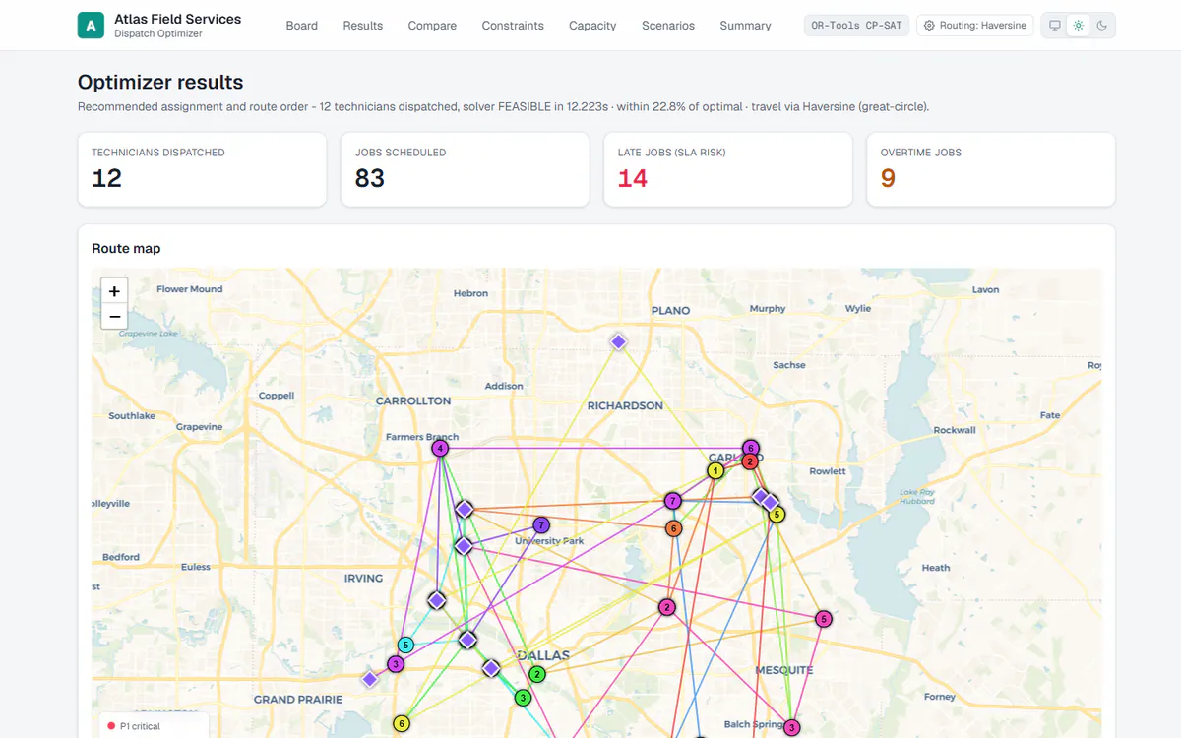Click purple stop 3 west of Dallas
The image size is (1181, 738).
[396, 664]
